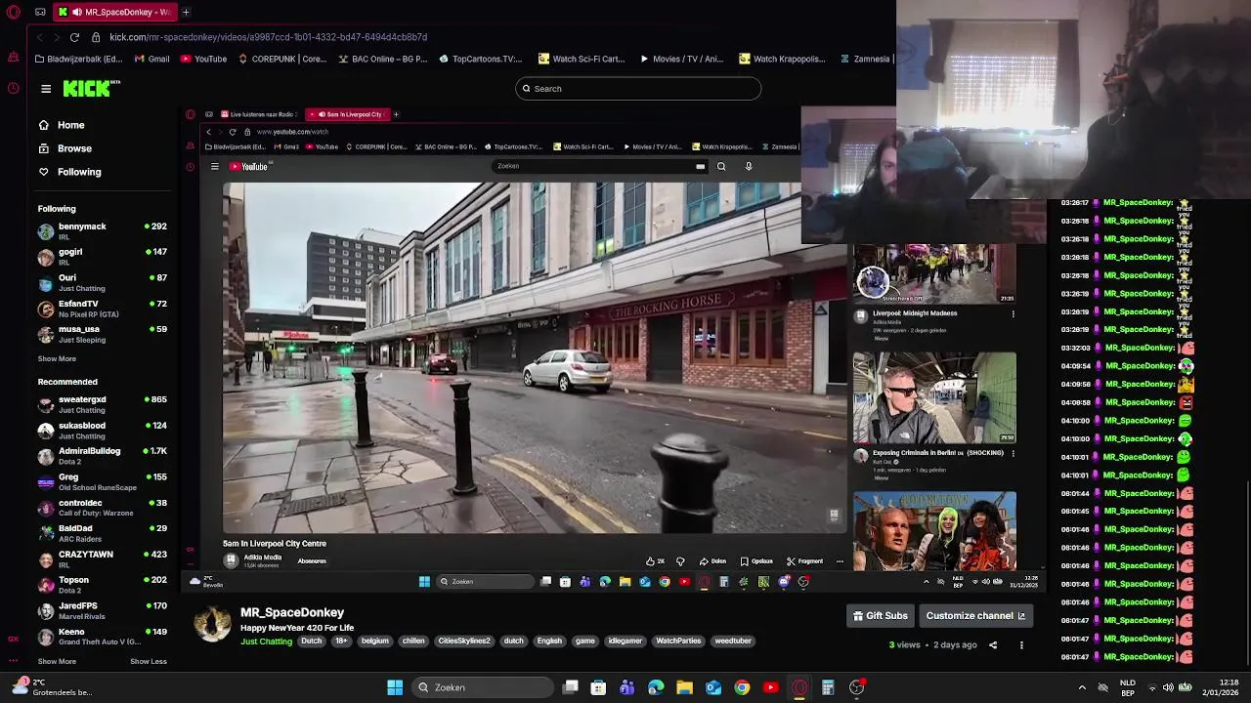Open the Watch Krapopolis bookmark
1251x703 pixels.
[782, 59]
